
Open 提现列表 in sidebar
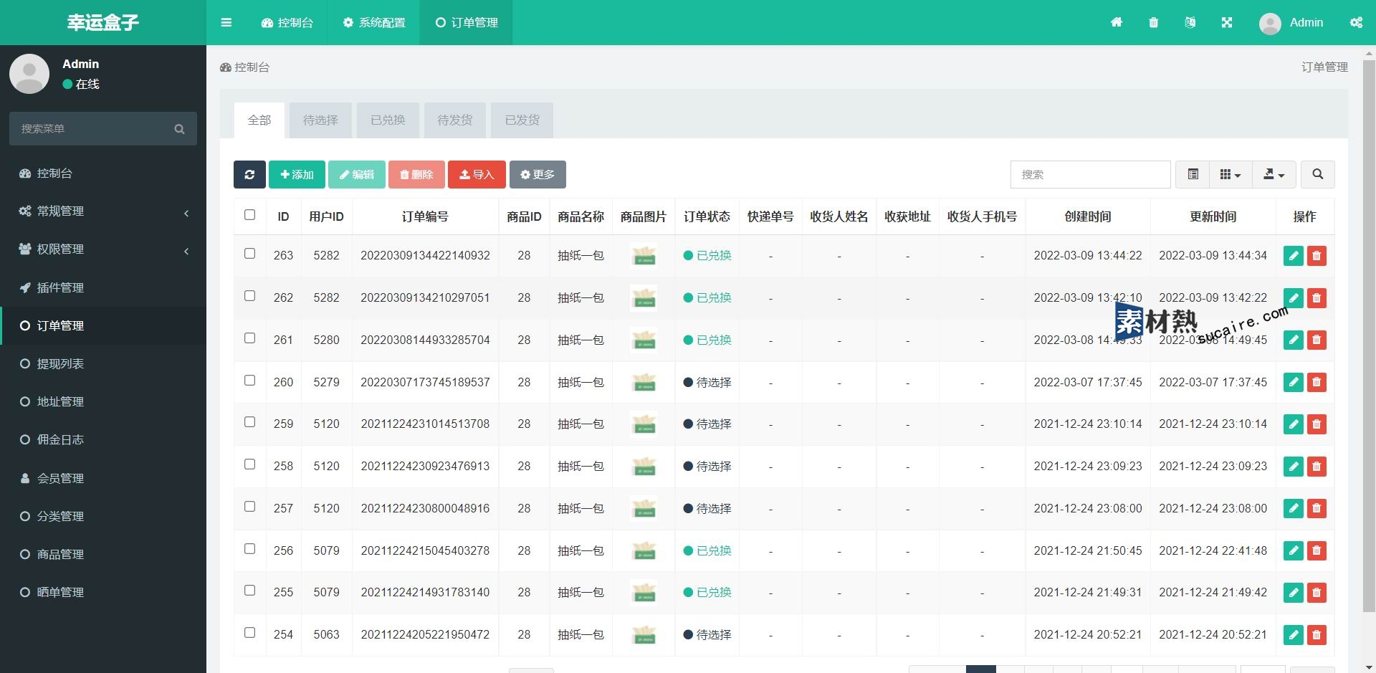pyautogui.click(x=103, y=364)
